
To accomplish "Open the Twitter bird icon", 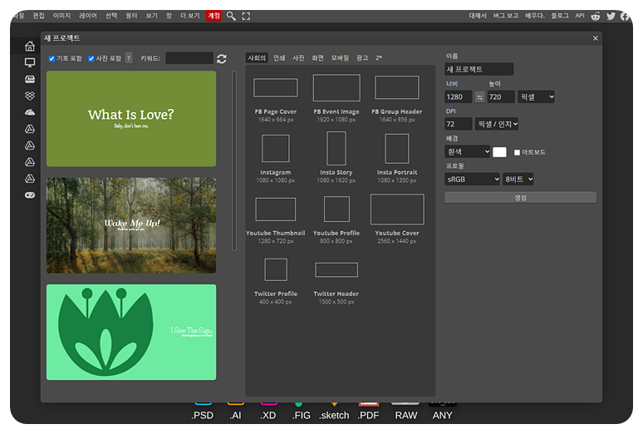I will tap(611, 16).
